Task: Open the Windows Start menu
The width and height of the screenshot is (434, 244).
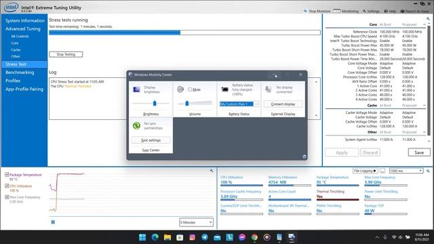Action: [x=142, y=237]
